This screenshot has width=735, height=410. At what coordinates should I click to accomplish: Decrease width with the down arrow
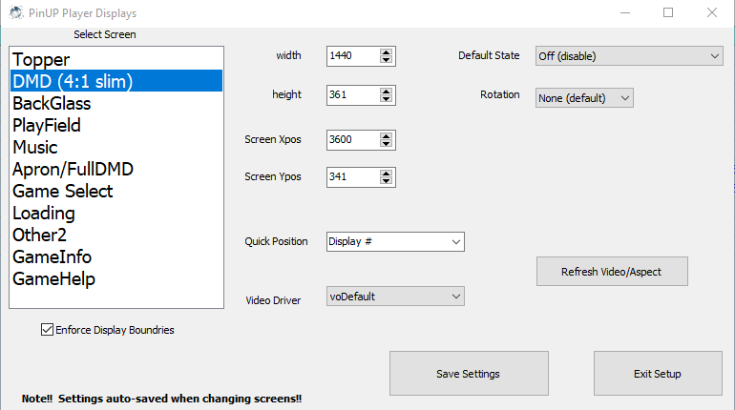point(387,60)
